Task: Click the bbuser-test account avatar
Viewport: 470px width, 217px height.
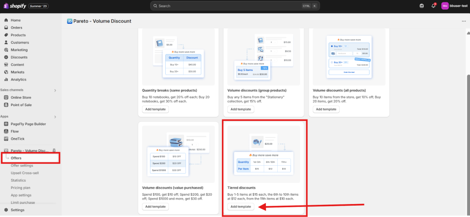Action: point(445,6)
